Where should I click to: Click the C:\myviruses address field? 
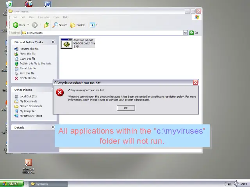[102, 33]
